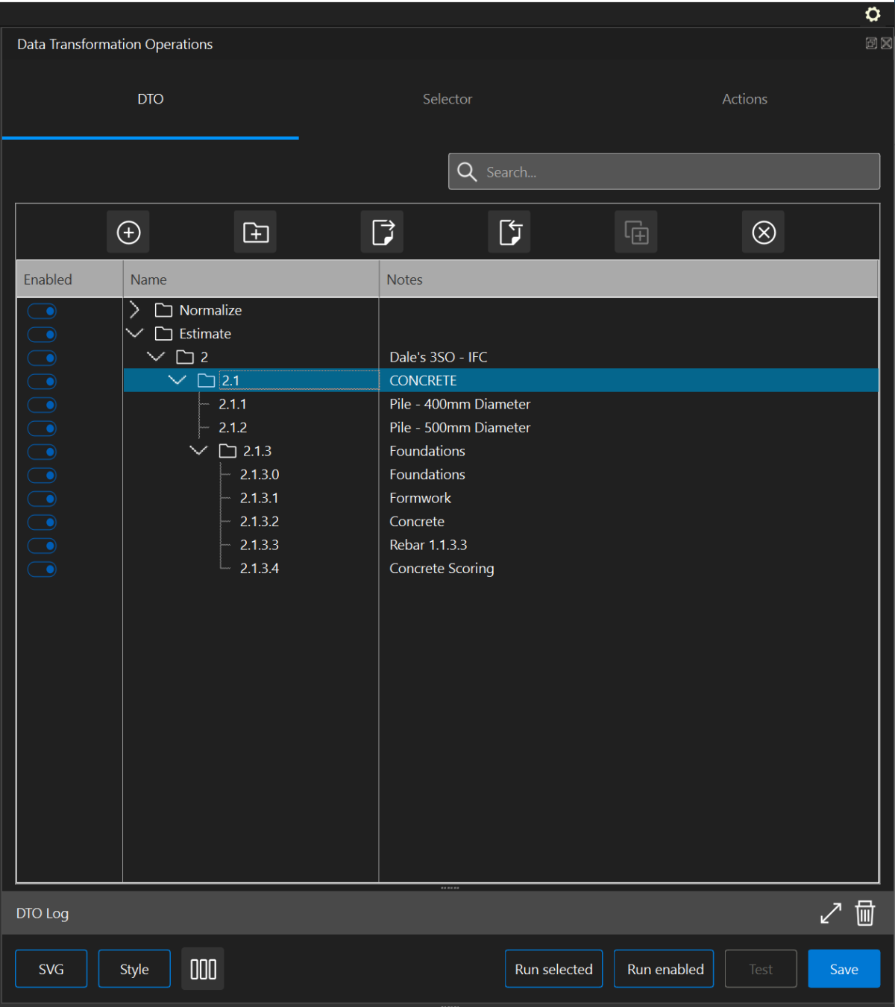
Task: Open the Actions tab
Action: pyautogui.click(x=744, y=99)
